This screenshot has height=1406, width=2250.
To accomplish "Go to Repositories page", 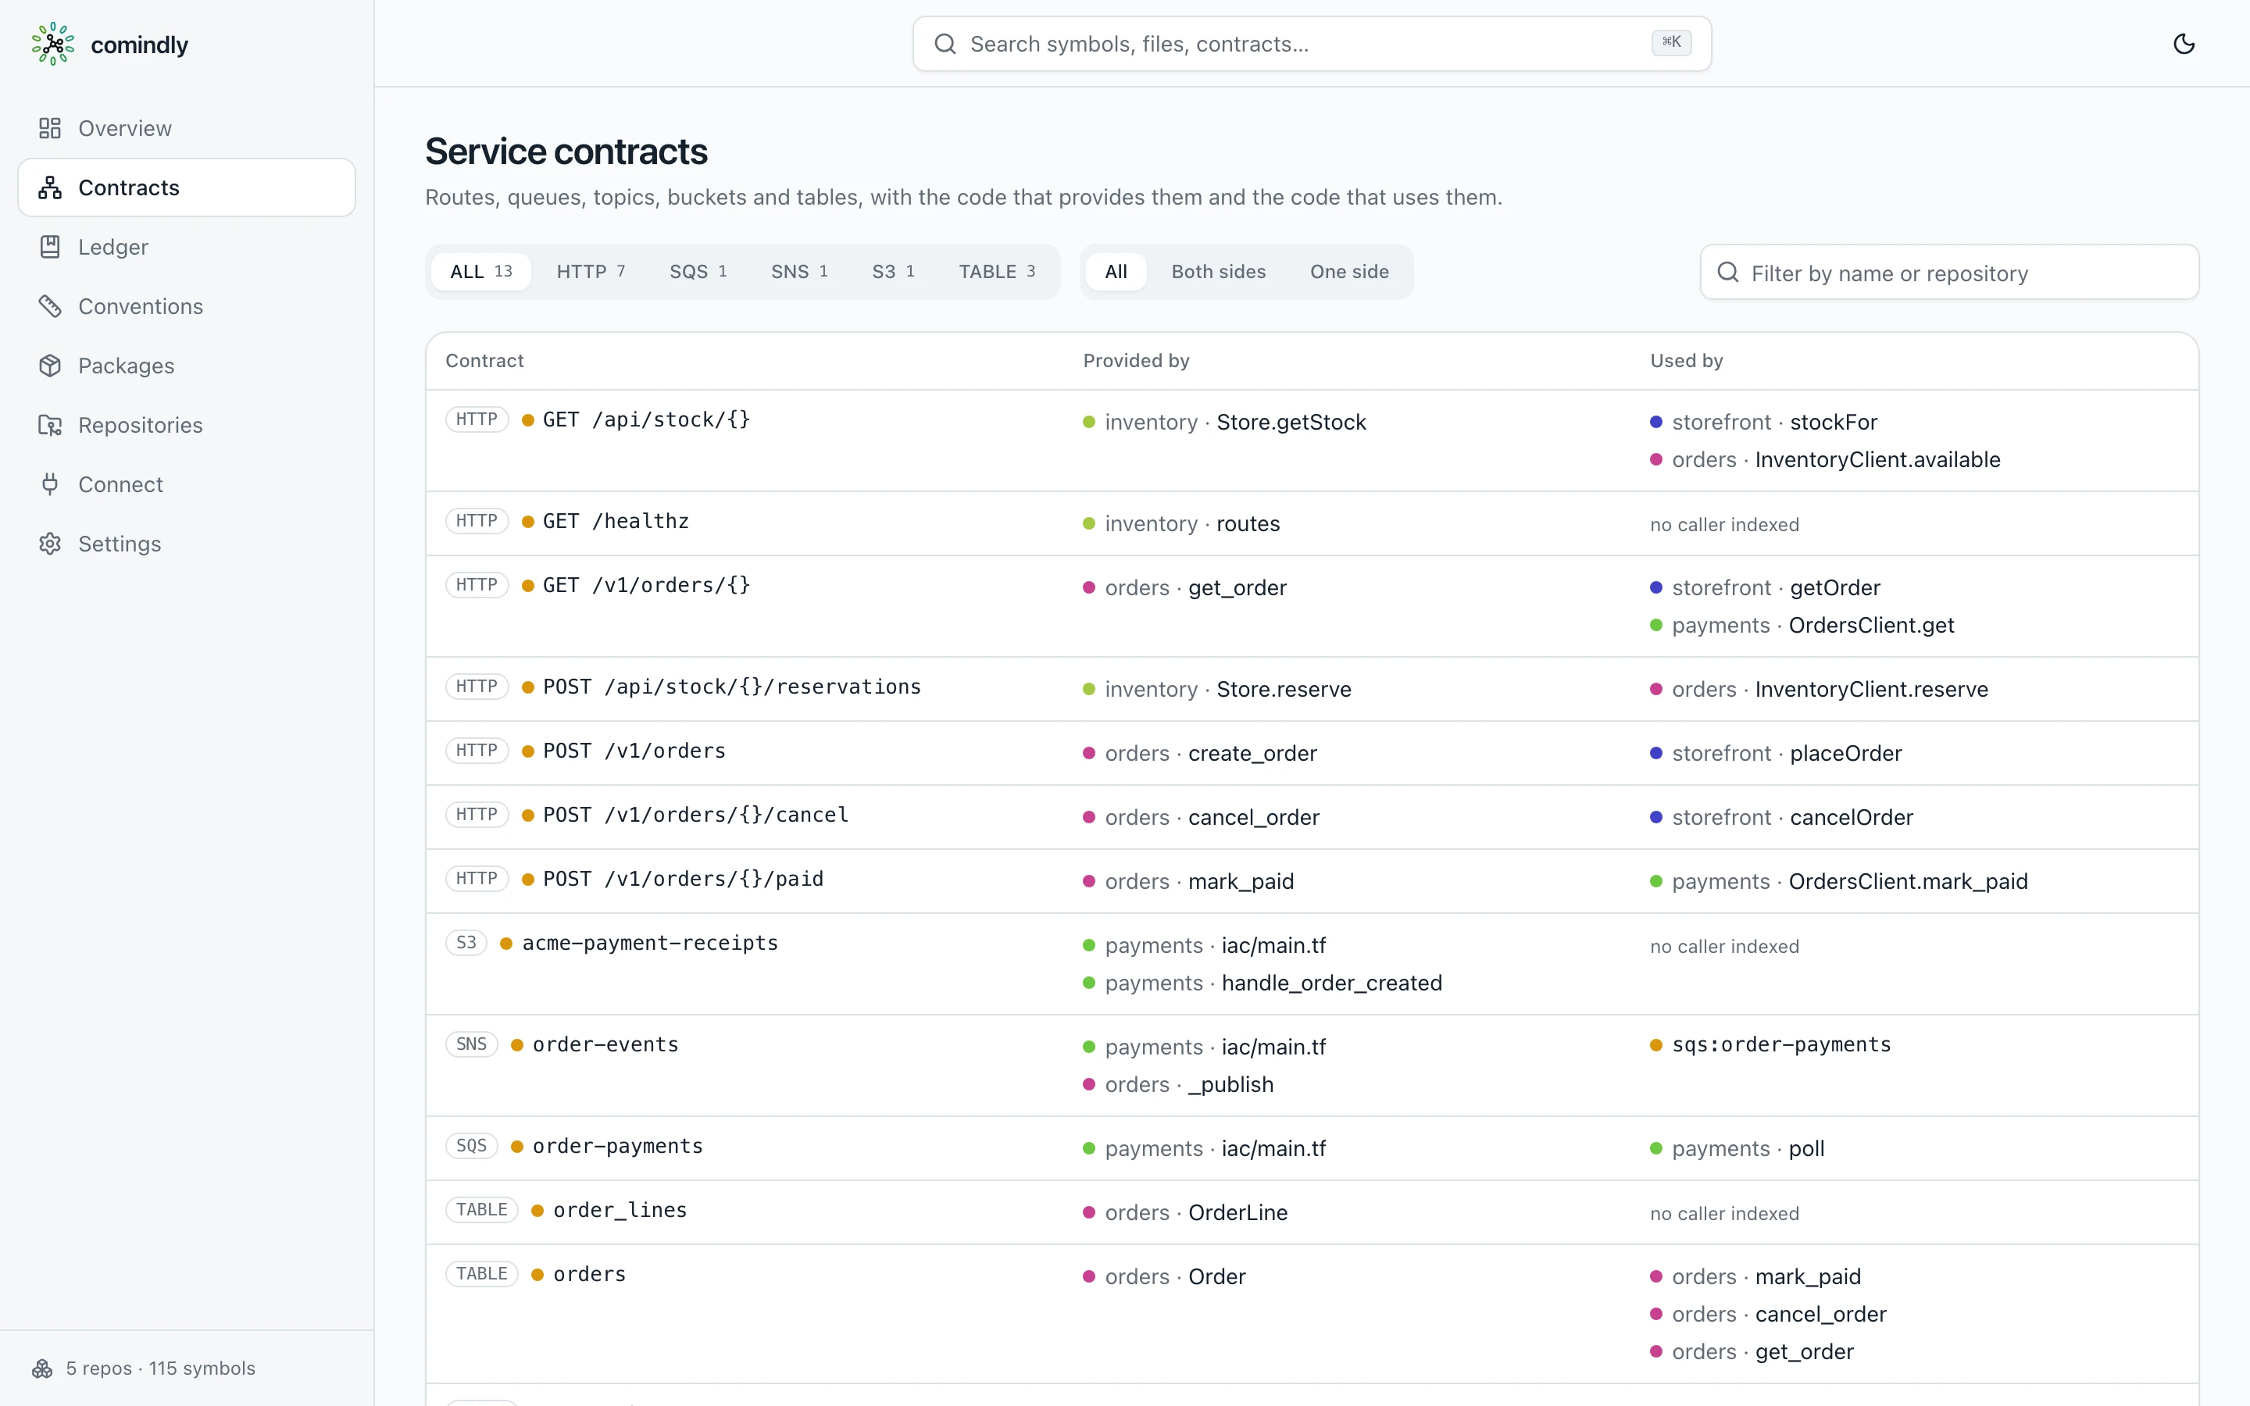I will pos(187,425).
